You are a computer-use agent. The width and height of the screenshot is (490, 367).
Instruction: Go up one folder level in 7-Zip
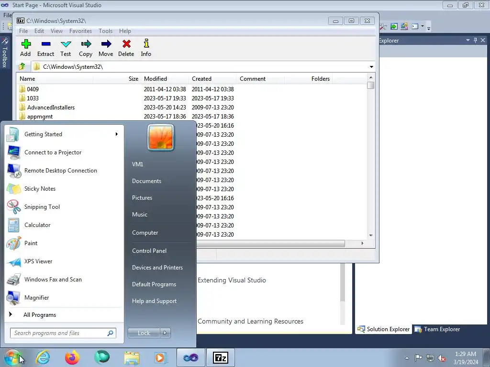(x=22, y=66)
